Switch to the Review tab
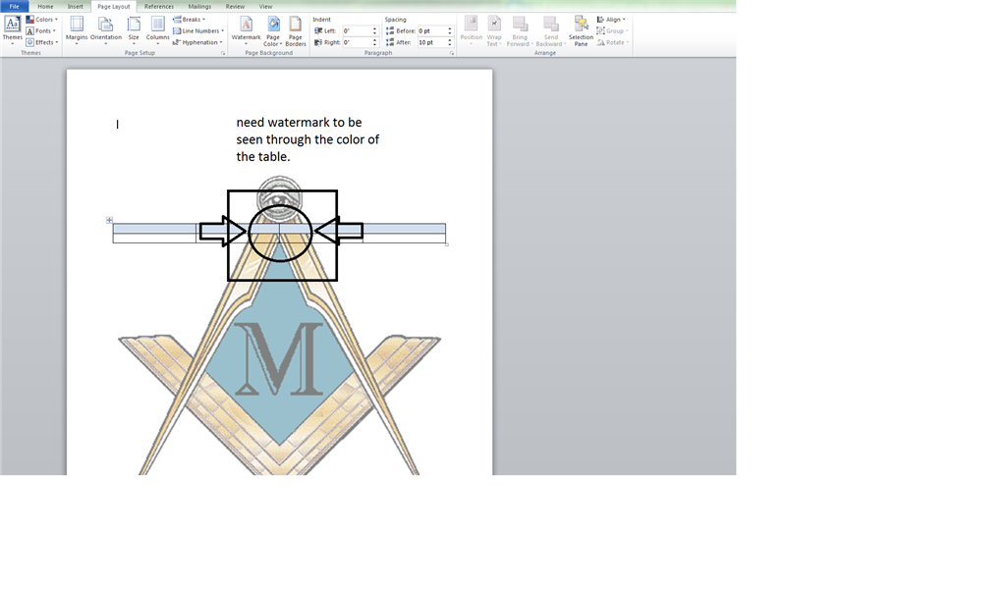 235,7
